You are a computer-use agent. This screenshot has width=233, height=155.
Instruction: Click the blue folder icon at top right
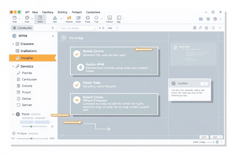coord(201,19)
